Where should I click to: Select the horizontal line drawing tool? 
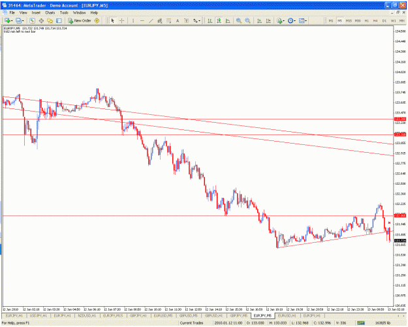click(x=142, y=20)
